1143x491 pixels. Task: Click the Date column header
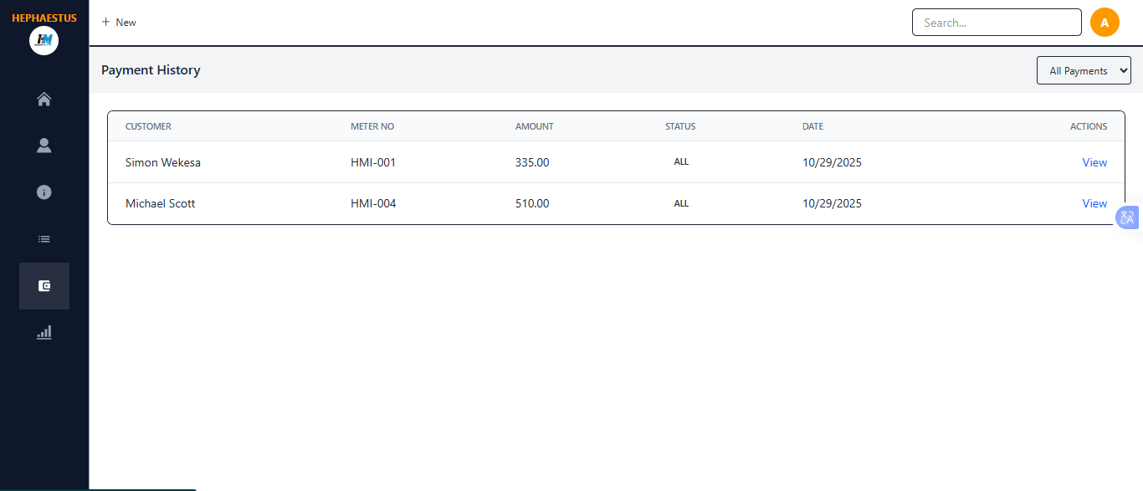pyautogui.click(x=812, y=126)
